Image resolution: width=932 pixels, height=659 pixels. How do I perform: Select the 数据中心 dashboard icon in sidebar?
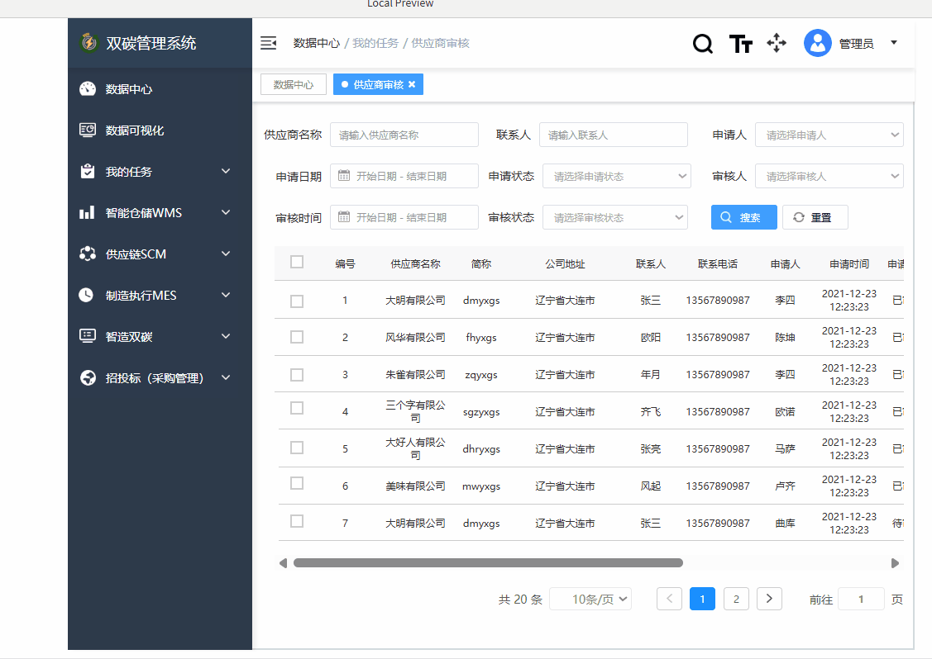(88, 88)
